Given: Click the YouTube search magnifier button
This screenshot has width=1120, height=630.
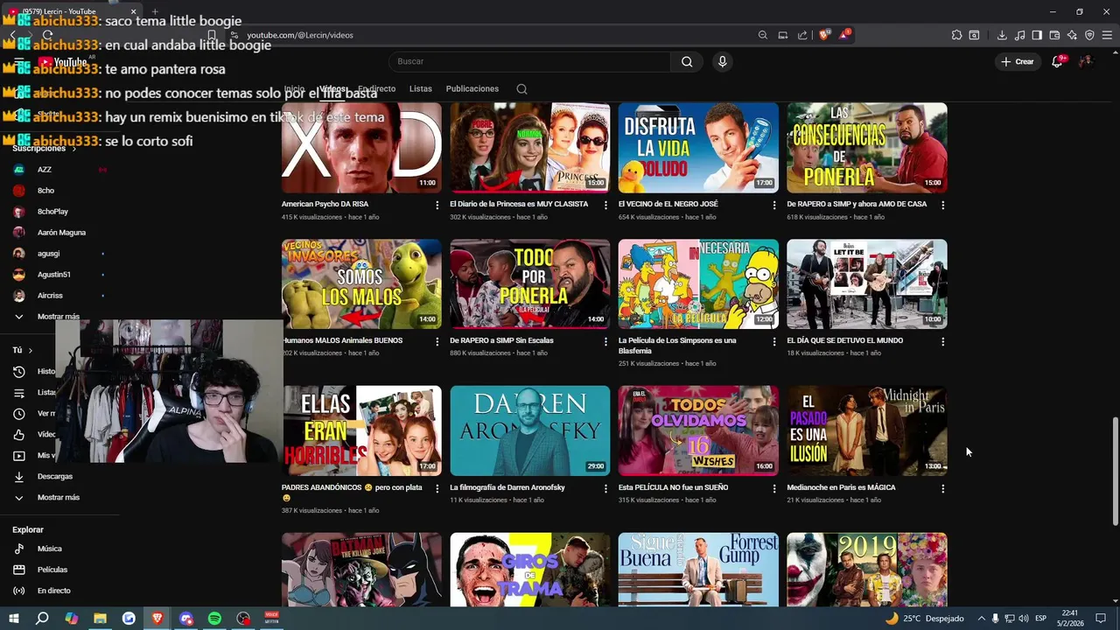Looking at the screenshot, I should pos(687,61).
